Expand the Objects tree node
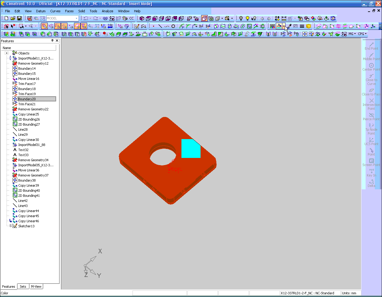The width and height of the screenshot is (382, 297). (7, 53)
